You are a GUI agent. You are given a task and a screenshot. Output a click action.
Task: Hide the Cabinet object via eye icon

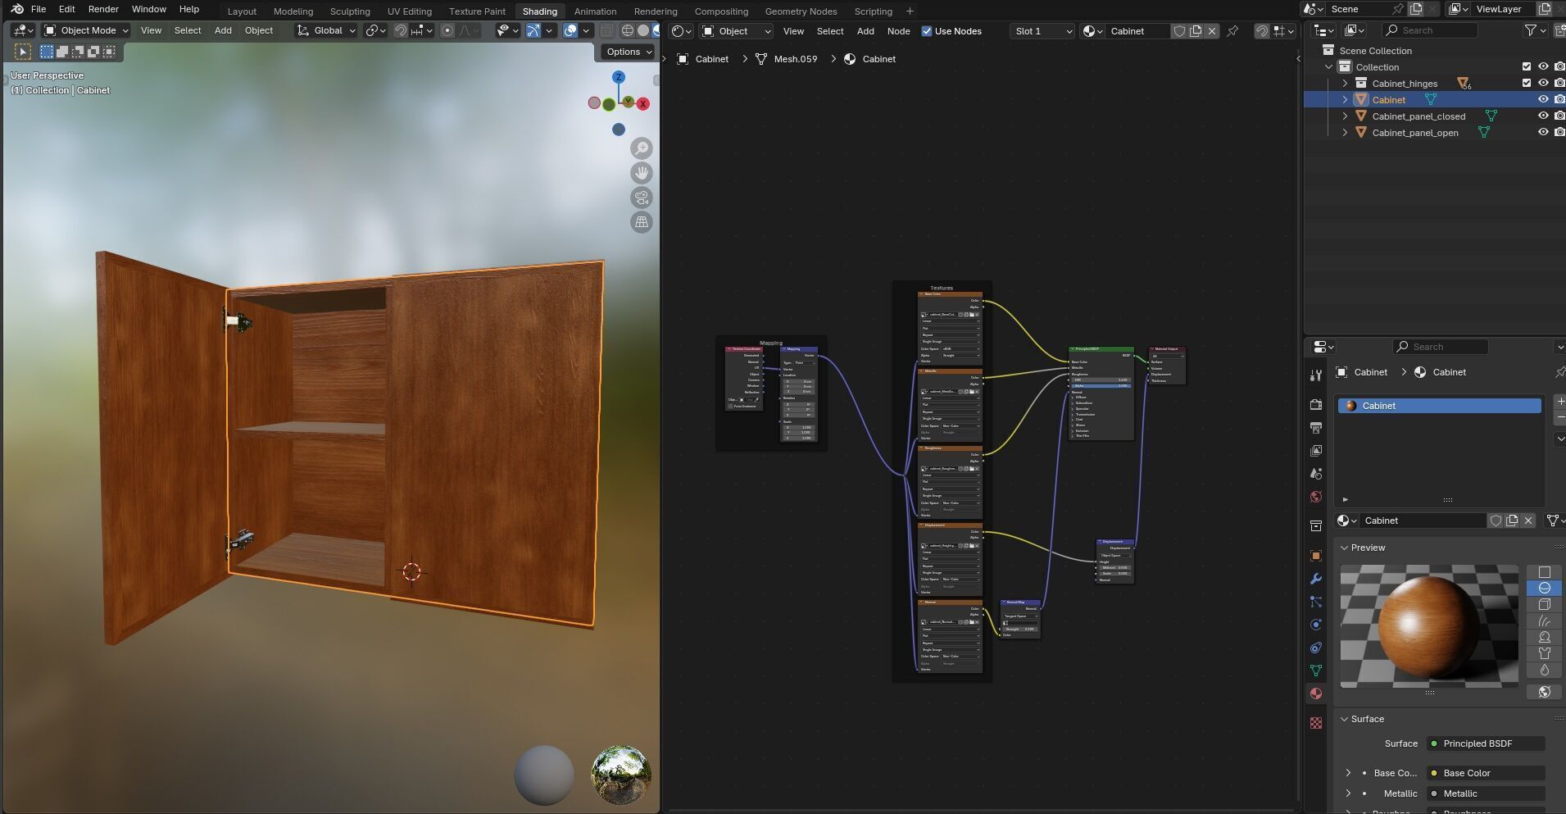1543,99
